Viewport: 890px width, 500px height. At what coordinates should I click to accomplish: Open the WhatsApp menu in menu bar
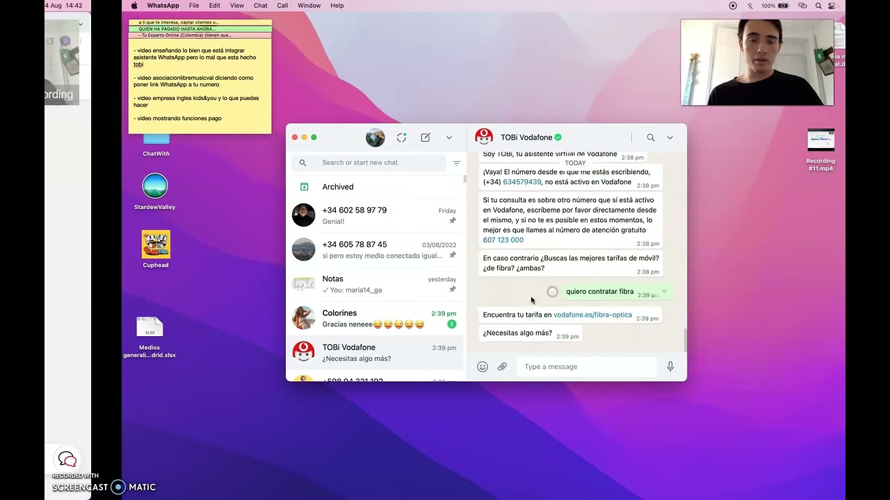[163, 6]
